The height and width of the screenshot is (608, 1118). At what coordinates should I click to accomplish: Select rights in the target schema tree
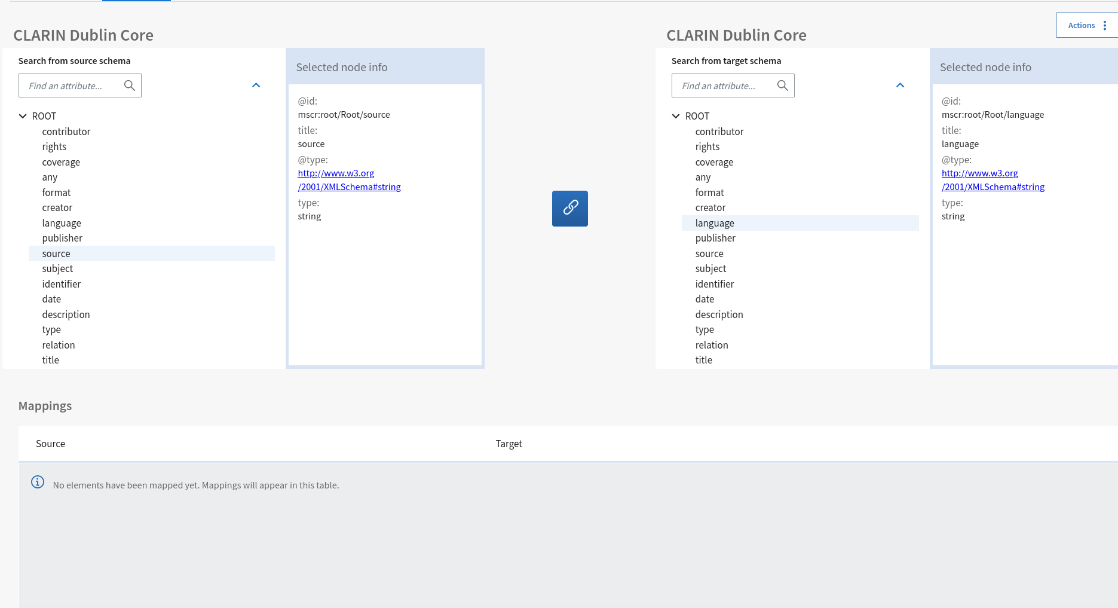point(707,146)
